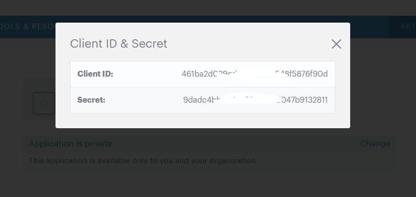Click the organization availability description text
Screen dimensions: 416x197
coord(142,160)
